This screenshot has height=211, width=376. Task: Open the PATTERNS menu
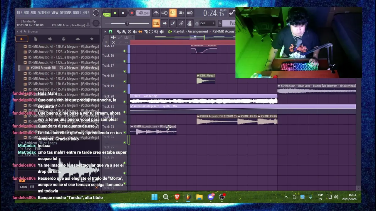(44, 13)
